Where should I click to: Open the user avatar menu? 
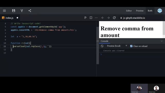click(x=160, y=11)
